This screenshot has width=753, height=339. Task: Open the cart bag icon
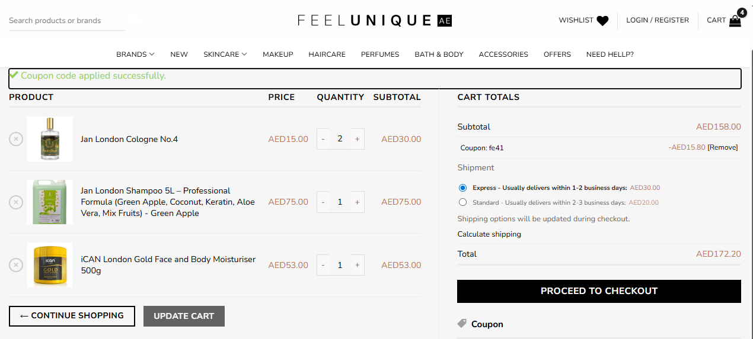735,21
